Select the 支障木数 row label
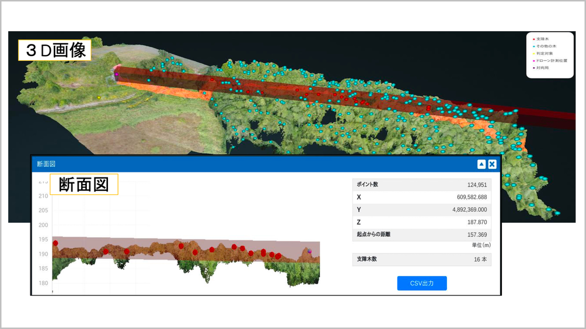 click(x=367, y=259)
